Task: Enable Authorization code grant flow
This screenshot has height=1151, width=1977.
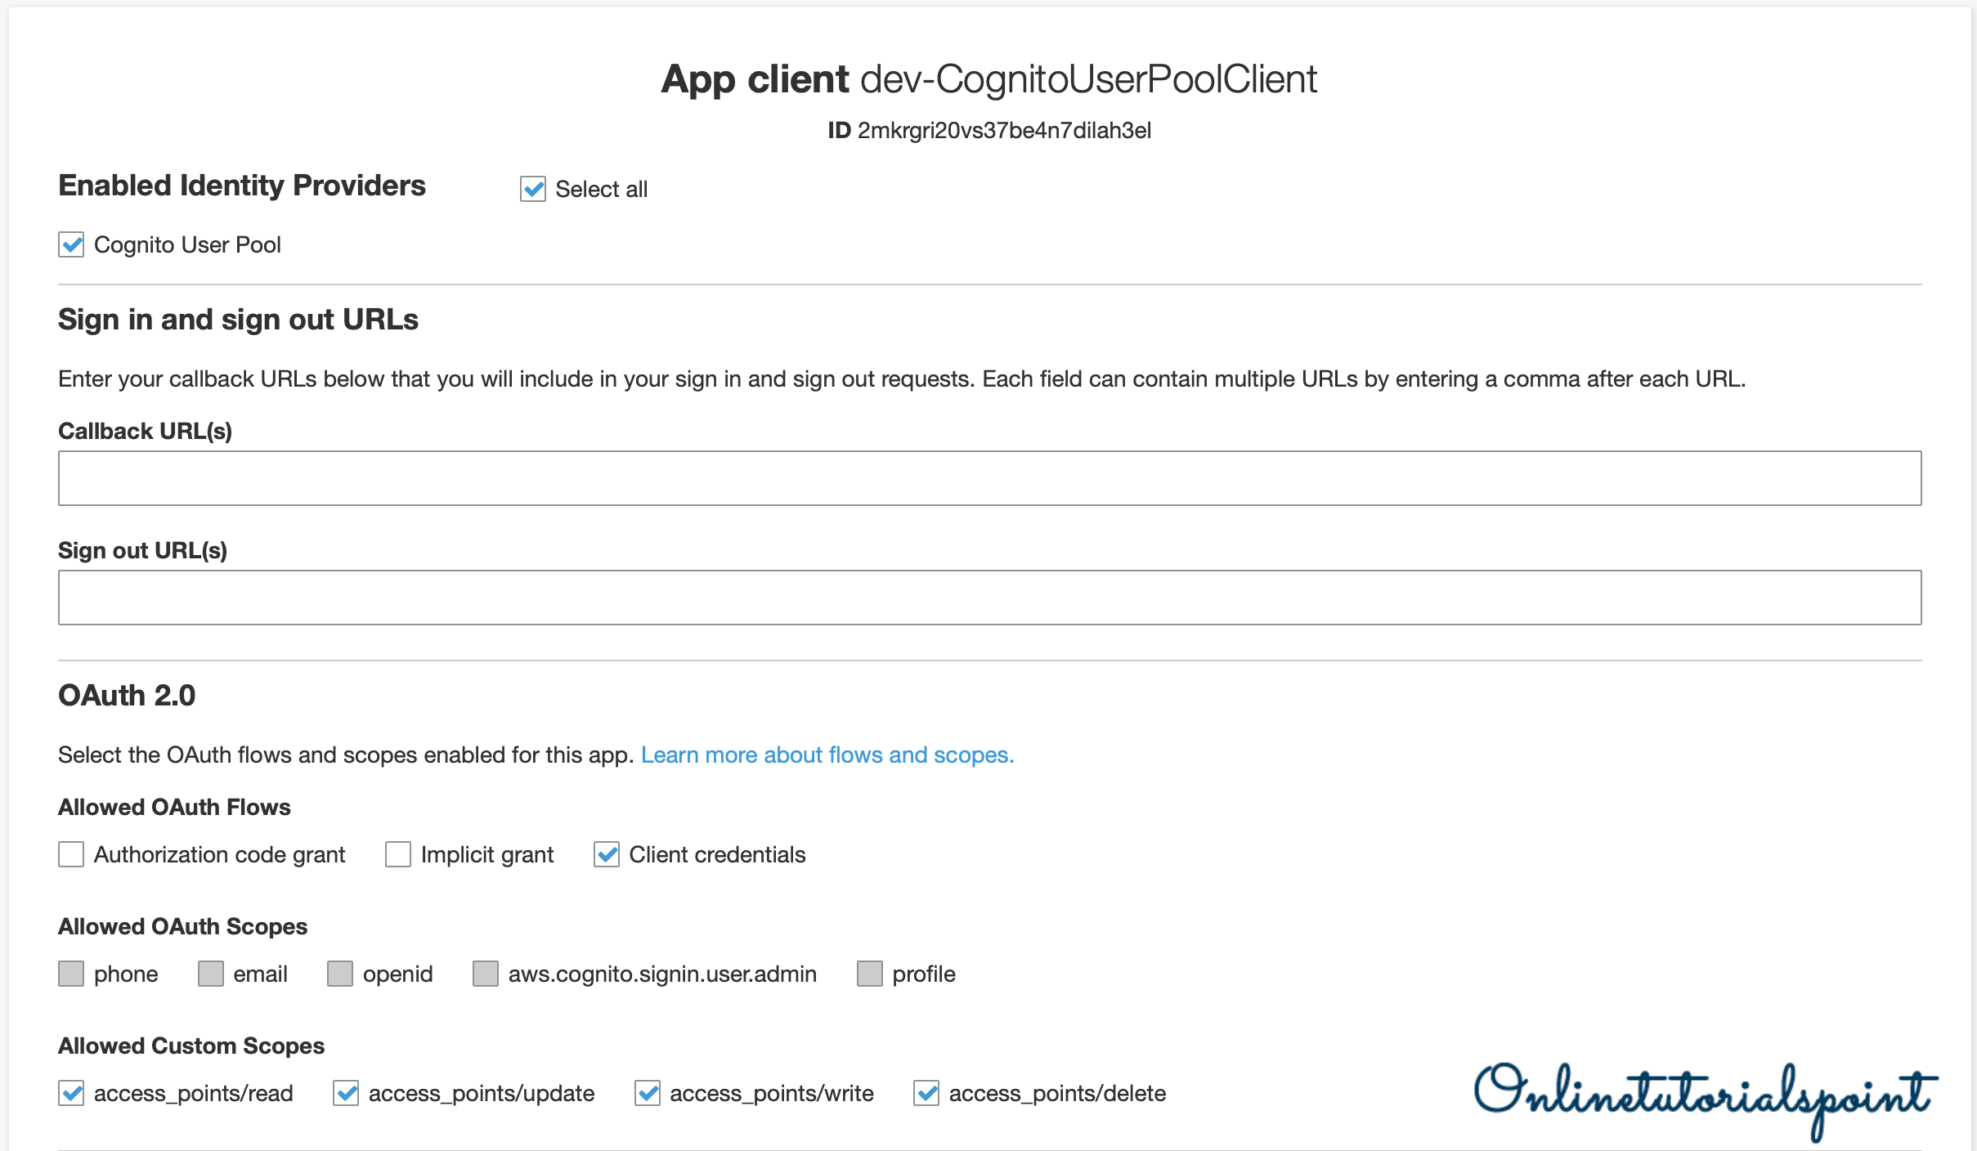Action: click(71, 854)
